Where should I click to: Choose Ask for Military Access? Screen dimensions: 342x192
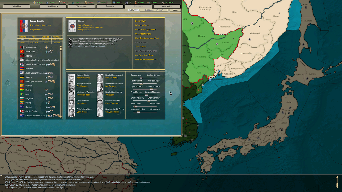click(145, 55)
